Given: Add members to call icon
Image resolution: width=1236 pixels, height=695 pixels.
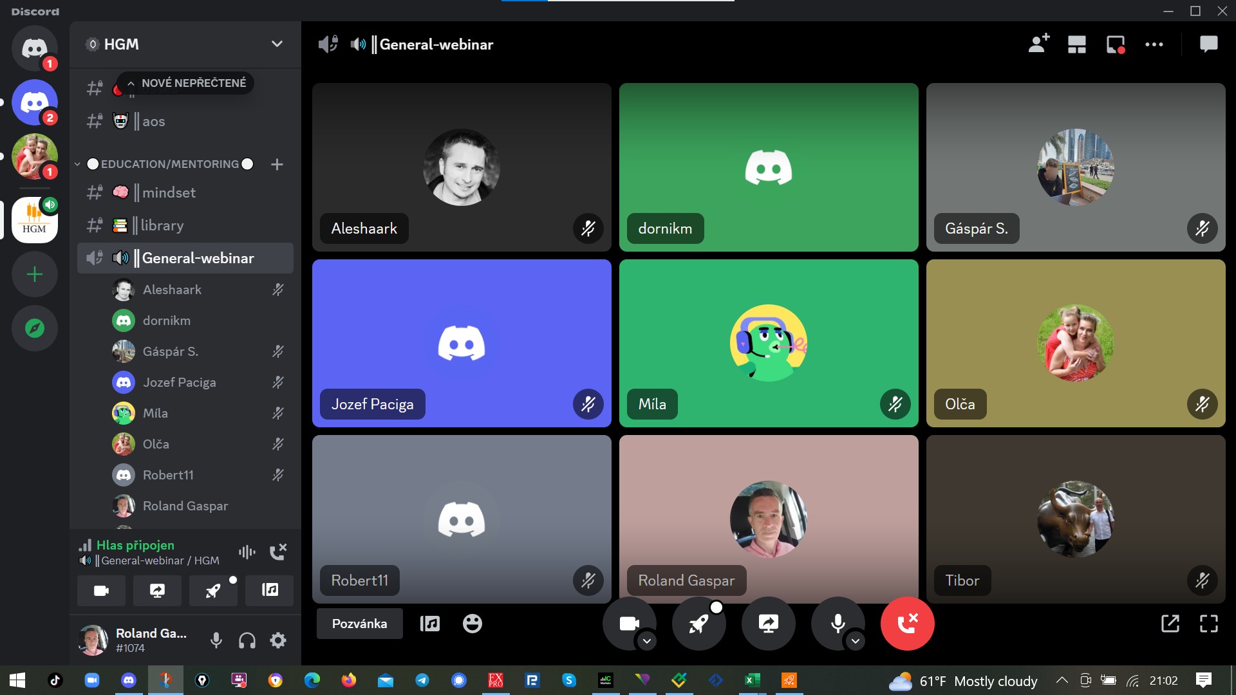Looking at the screenshot, I should 1038,44.
